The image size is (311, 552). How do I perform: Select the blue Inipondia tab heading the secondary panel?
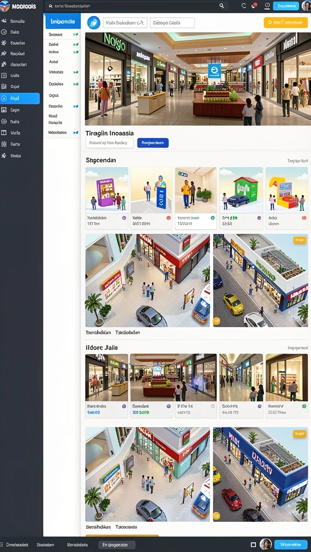[x=63, y=21]
